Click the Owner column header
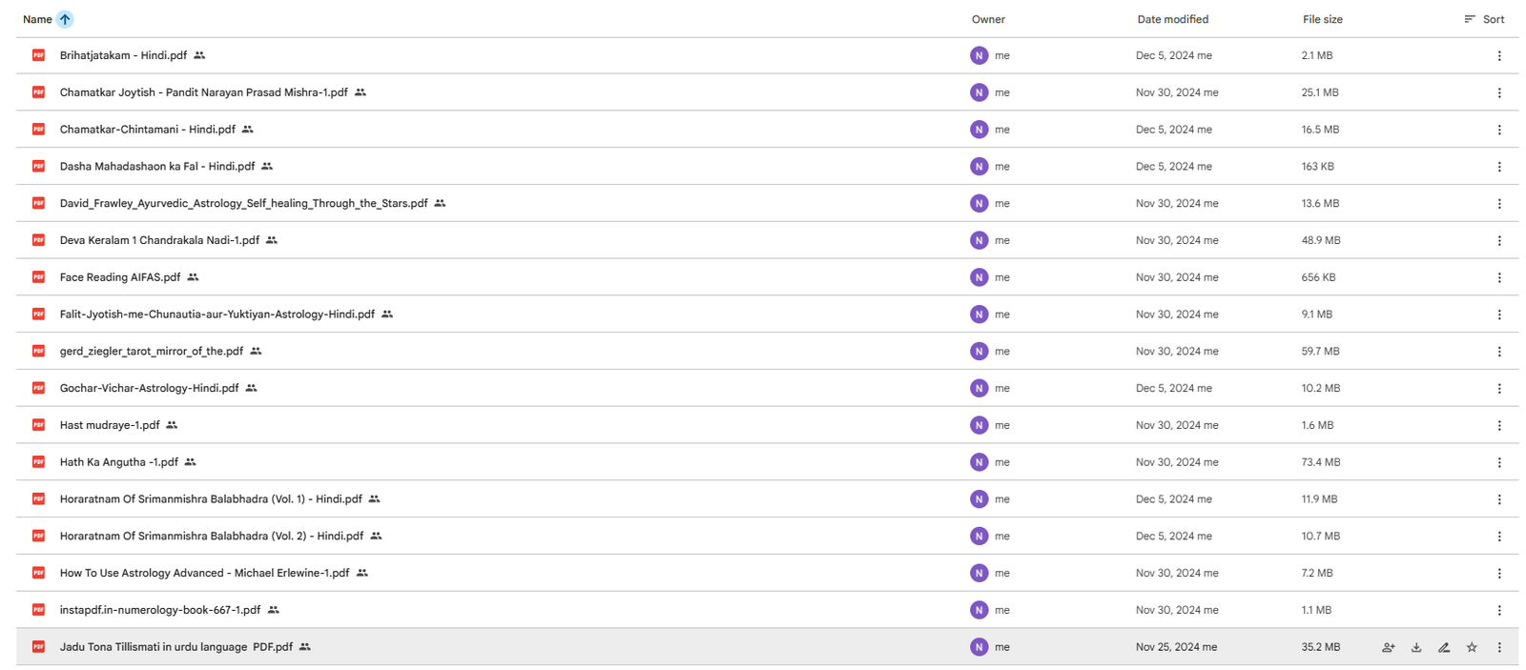The image size is (1526, 670). (988, 19)
